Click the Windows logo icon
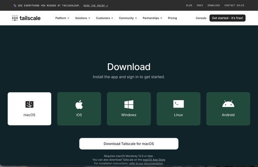The image size is (258, 167). point(129,104)
